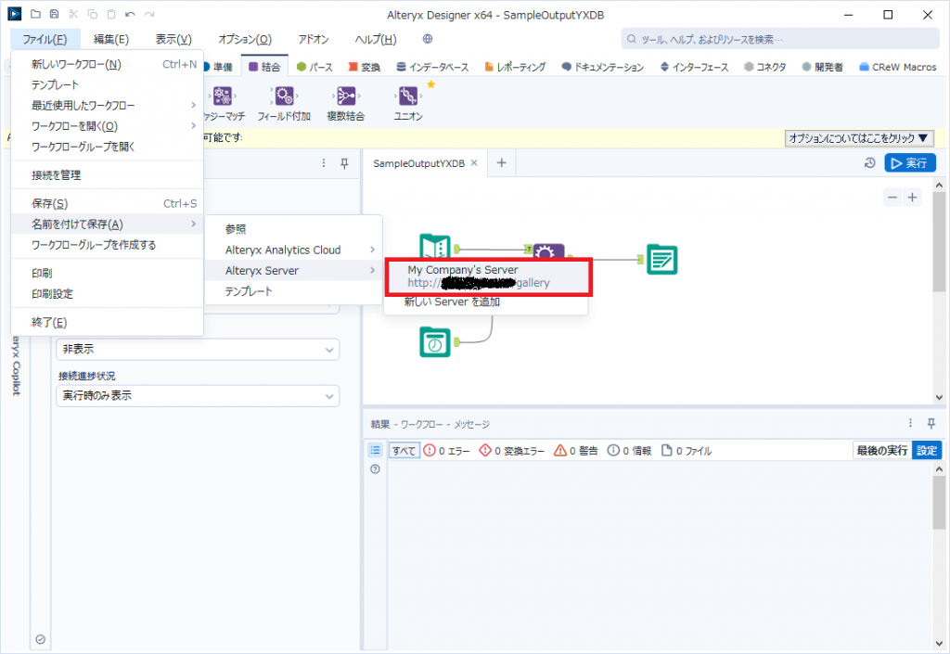Choose 接続を管理 menu entry
950x654 pixels.
pos(107,175)
